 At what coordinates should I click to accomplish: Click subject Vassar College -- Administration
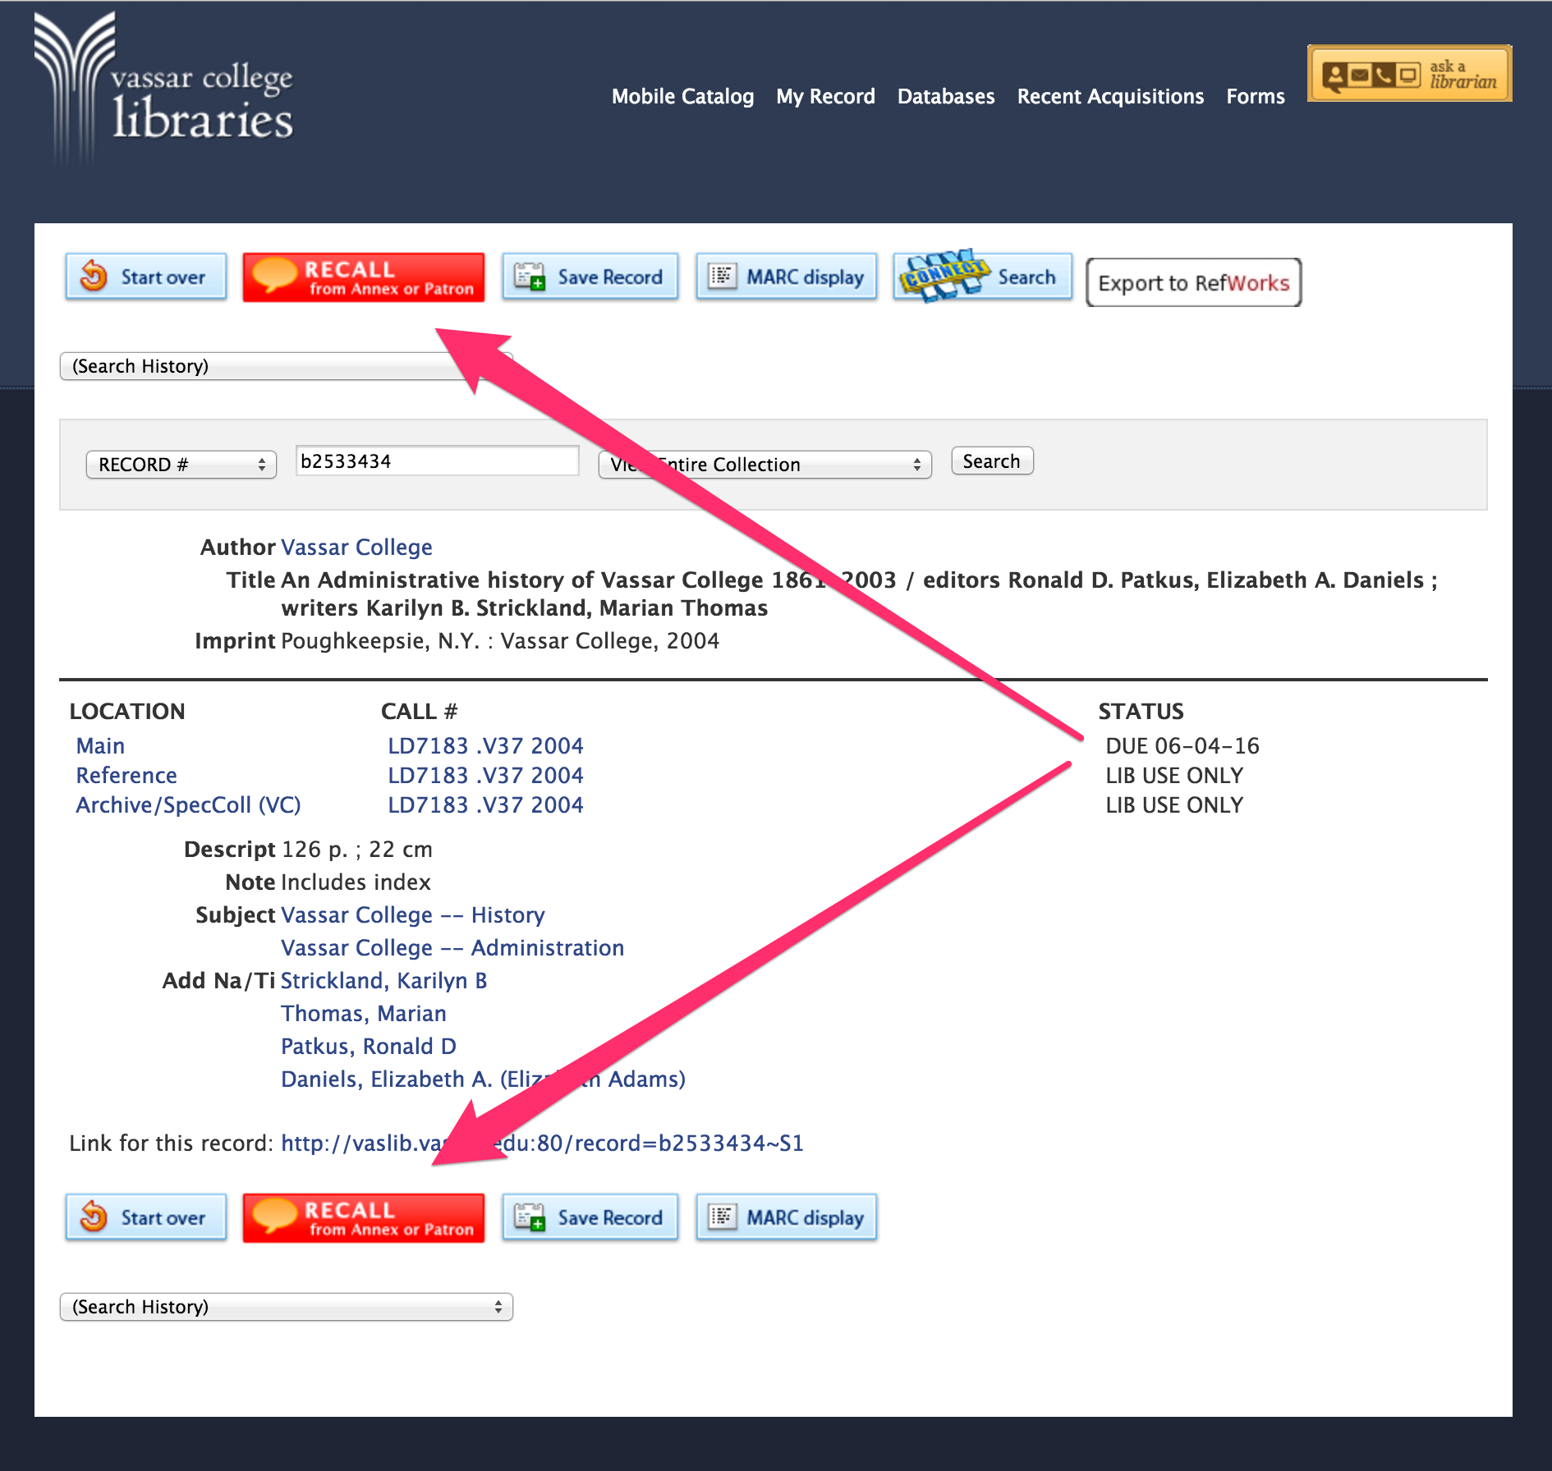click(452, 948)
